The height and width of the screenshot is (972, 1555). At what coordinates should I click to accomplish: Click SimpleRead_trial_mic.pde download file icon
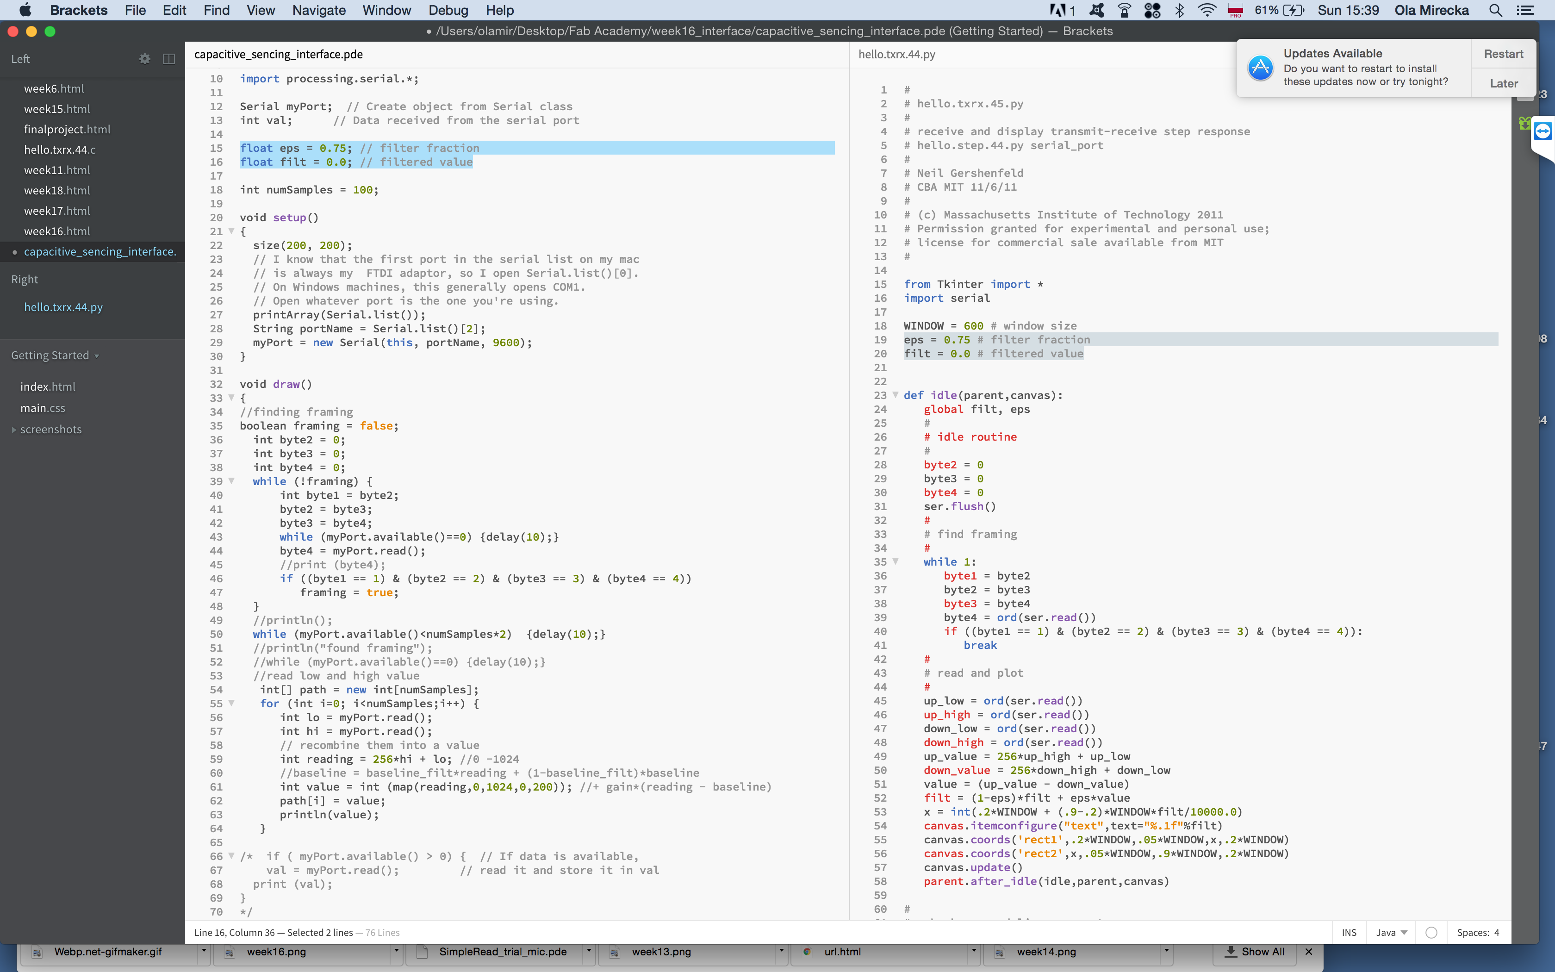click(422, 953)
